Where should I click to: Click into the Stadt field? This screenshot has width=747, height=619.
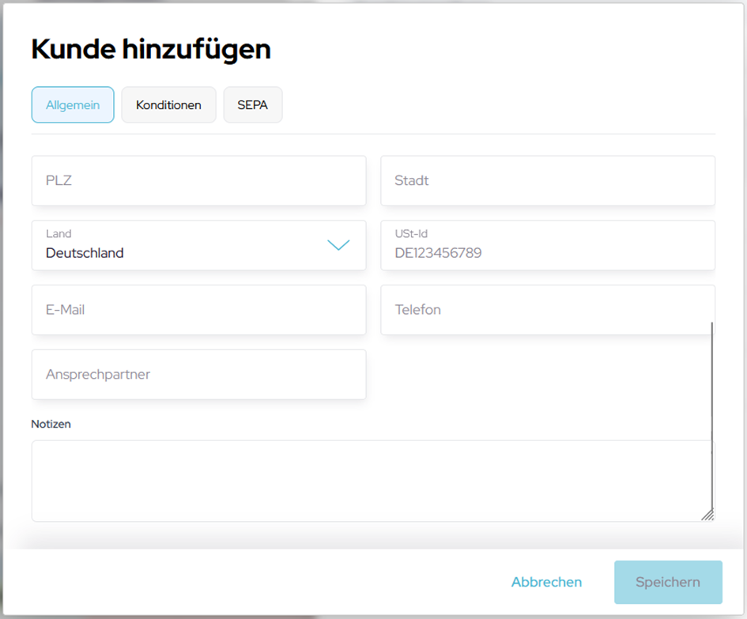pos(547,181)
